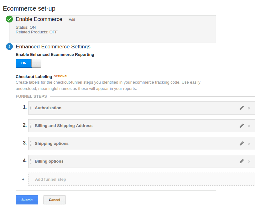Image resolution: width=260 pixels, height=211 pixels.
Task: Delete Billing and Shipping Address step
Action: pos(249,126)
